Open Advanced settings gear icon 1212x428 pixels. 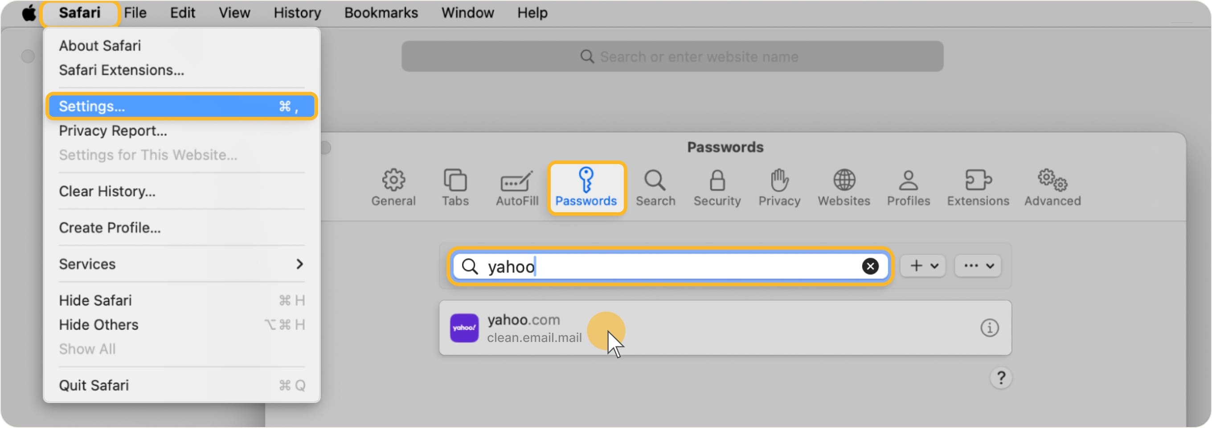[1052, 187]
